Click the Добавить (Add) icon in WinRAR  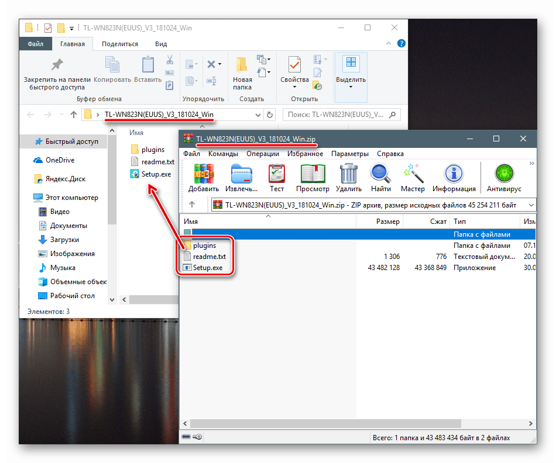(204, 174)
